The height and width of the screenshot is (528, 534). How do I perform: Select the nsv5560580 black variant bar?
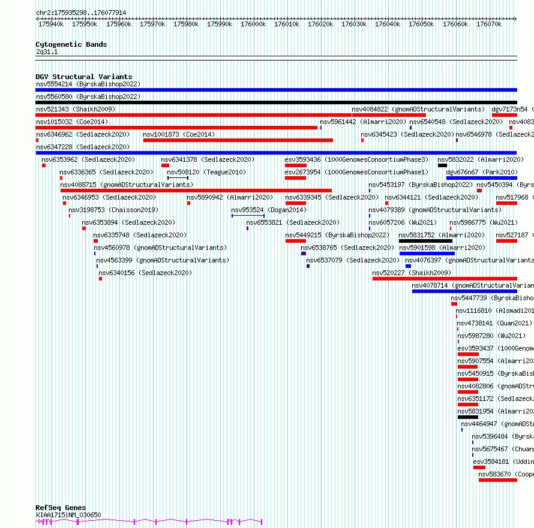click(276, 102)
